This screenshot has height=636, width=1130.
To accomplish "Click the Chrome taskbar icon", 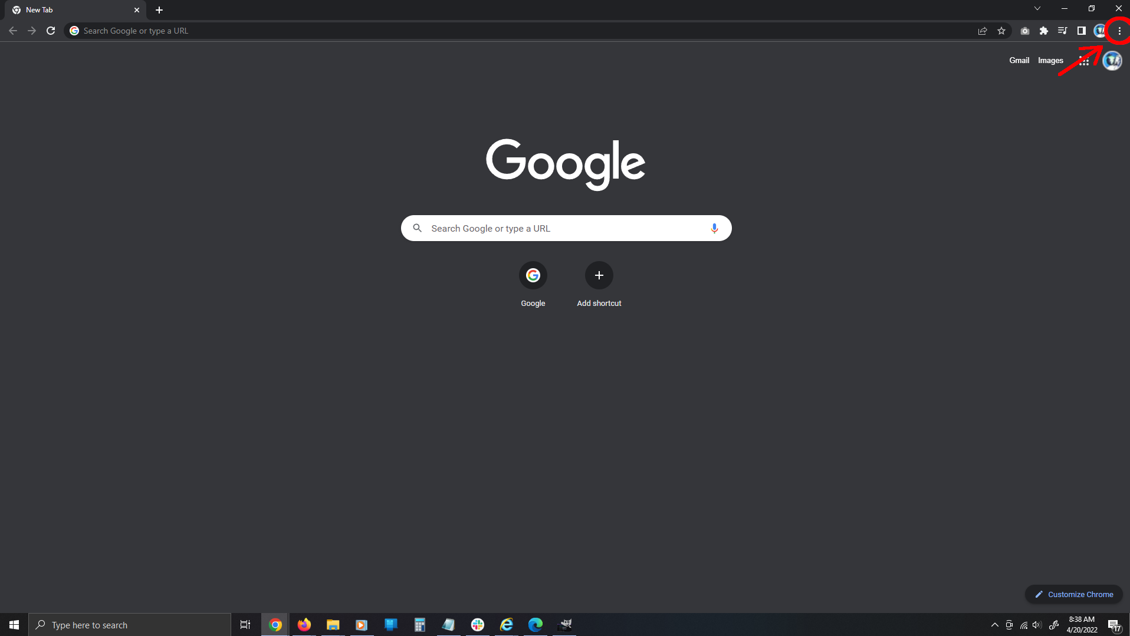I will point(275,625).
